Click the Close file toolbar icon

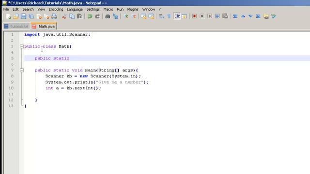(x=39, y=16)
